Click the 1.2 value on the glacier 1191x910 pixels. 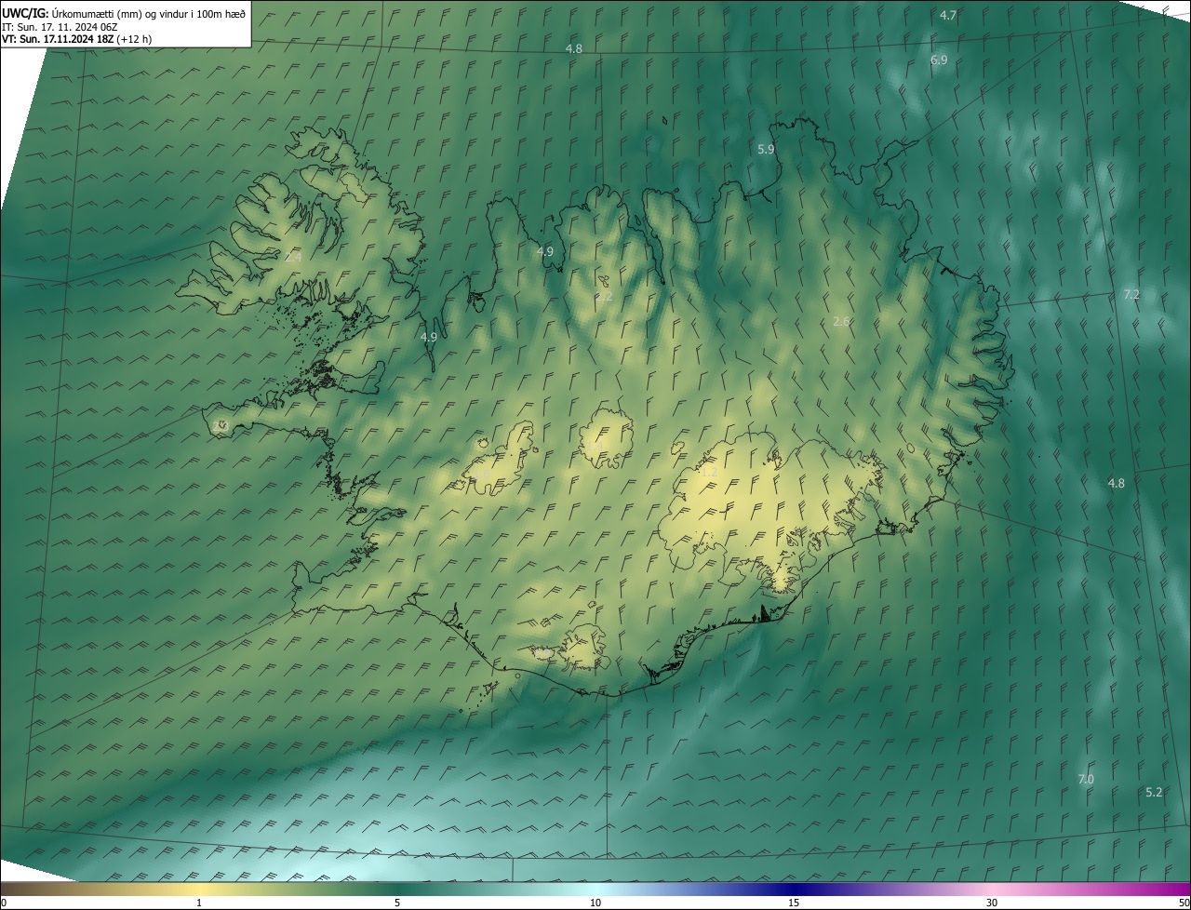[709, 473]
